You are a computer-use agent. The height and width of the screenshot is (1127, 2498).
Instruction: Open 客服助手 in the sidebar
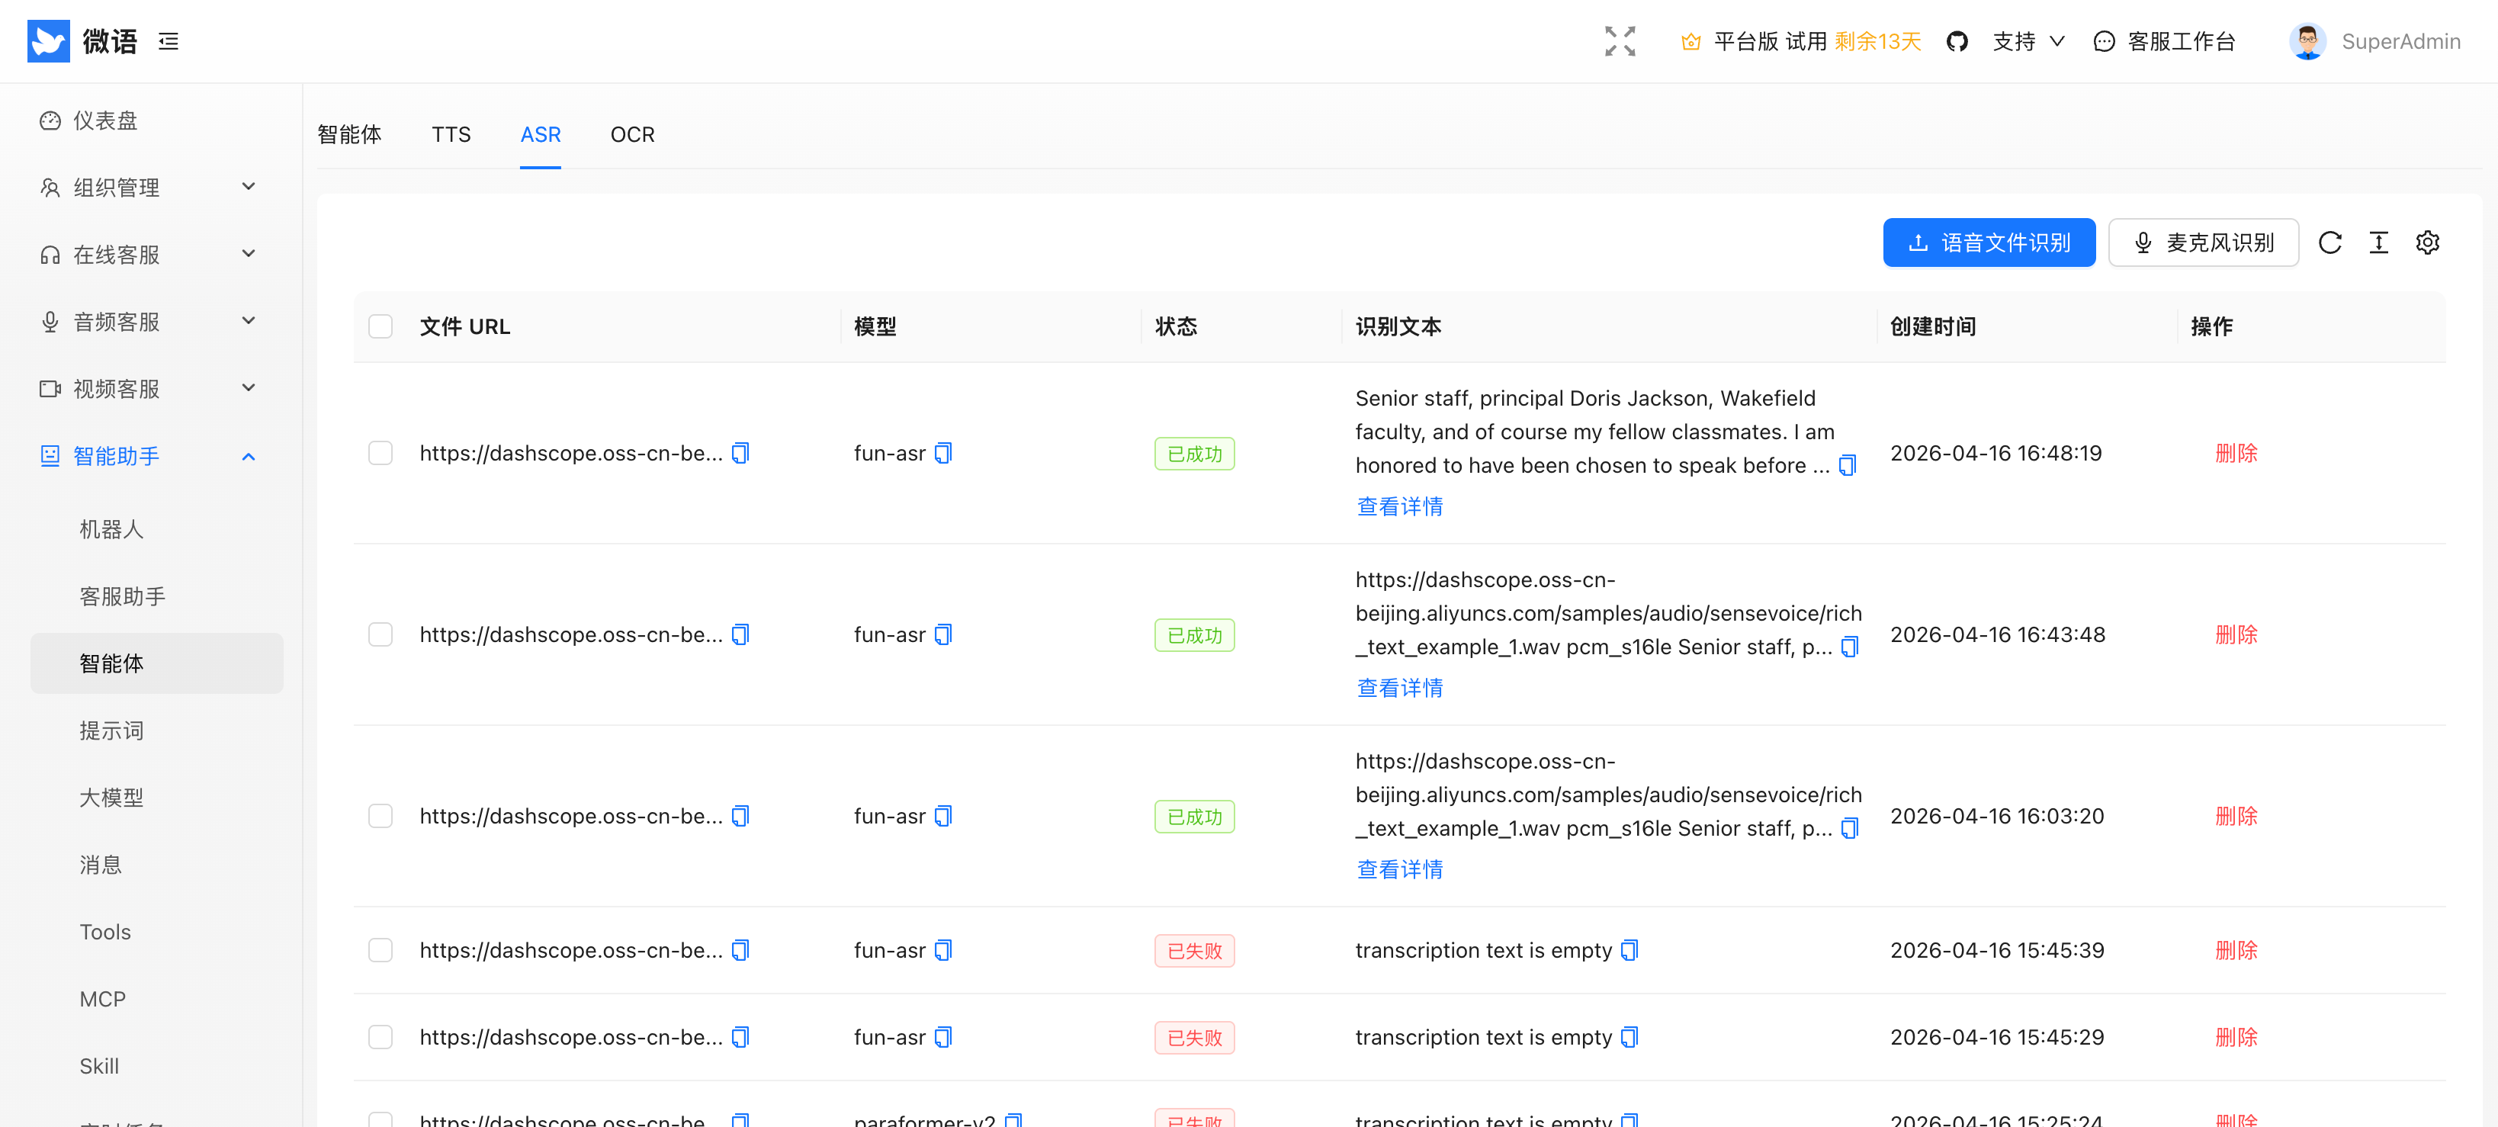tap(156, 596)
